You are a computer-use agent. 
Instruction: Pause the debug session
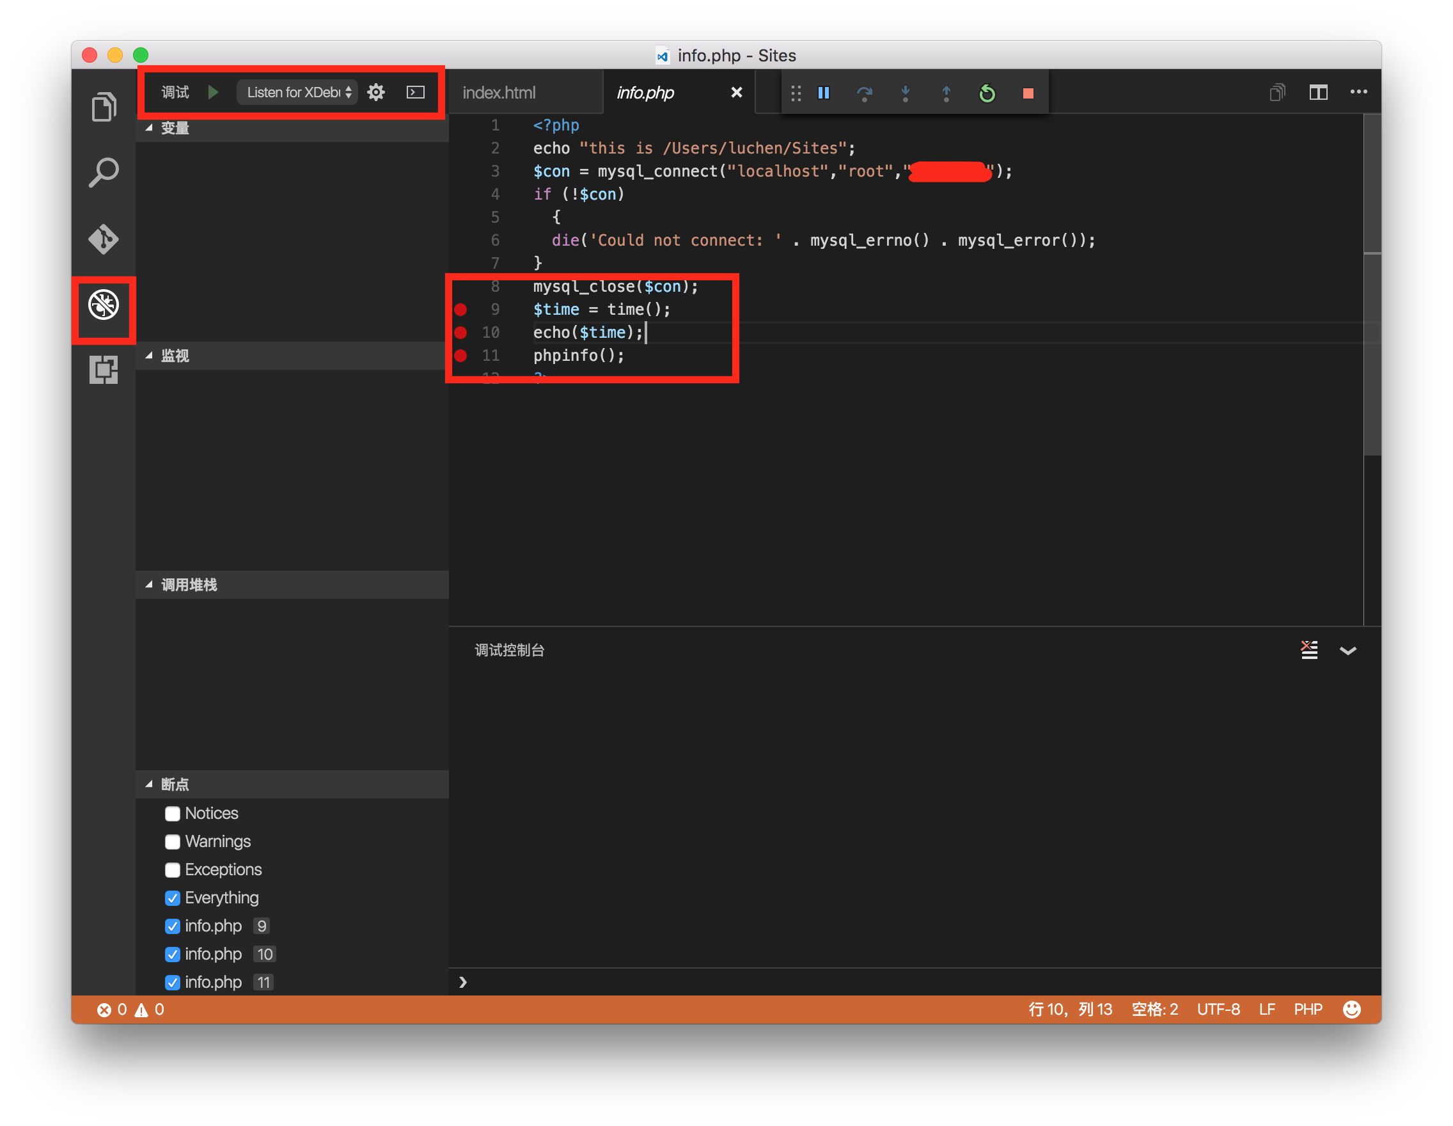[x=824, y=93]
